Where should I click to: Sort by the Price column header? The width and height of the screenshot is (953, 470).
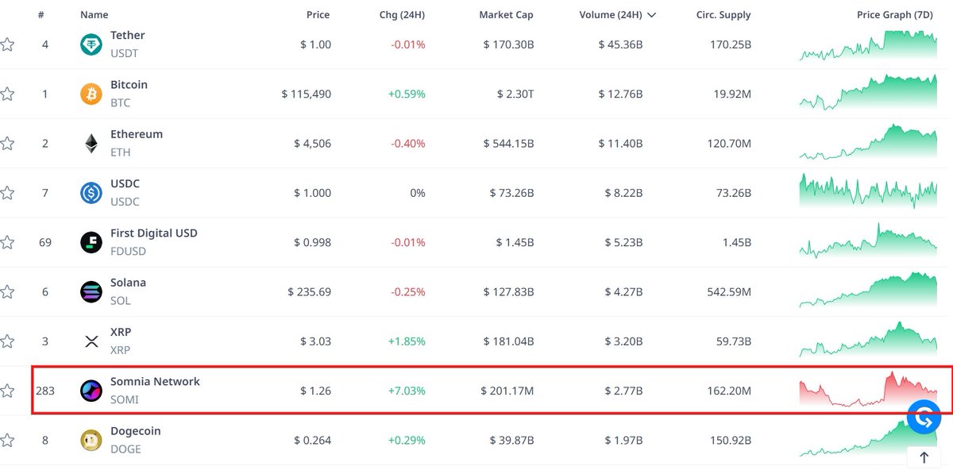(x=318, y=14)
